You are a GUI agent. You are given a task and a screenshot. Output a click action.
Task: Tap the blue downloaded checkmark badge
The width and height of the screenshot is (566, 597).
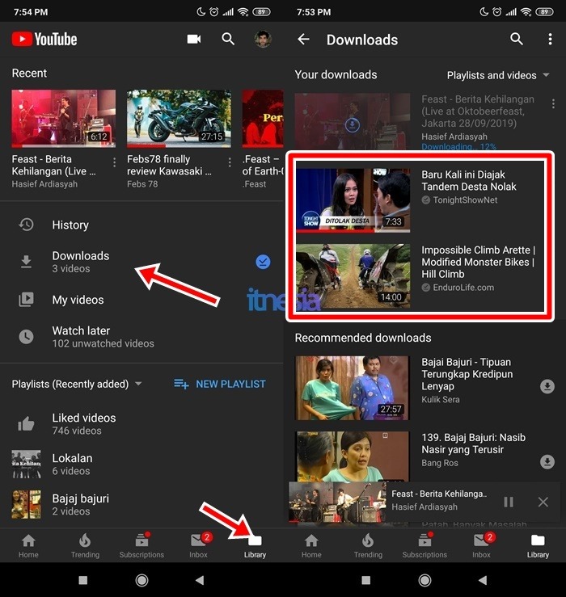[x=263, y=262]
